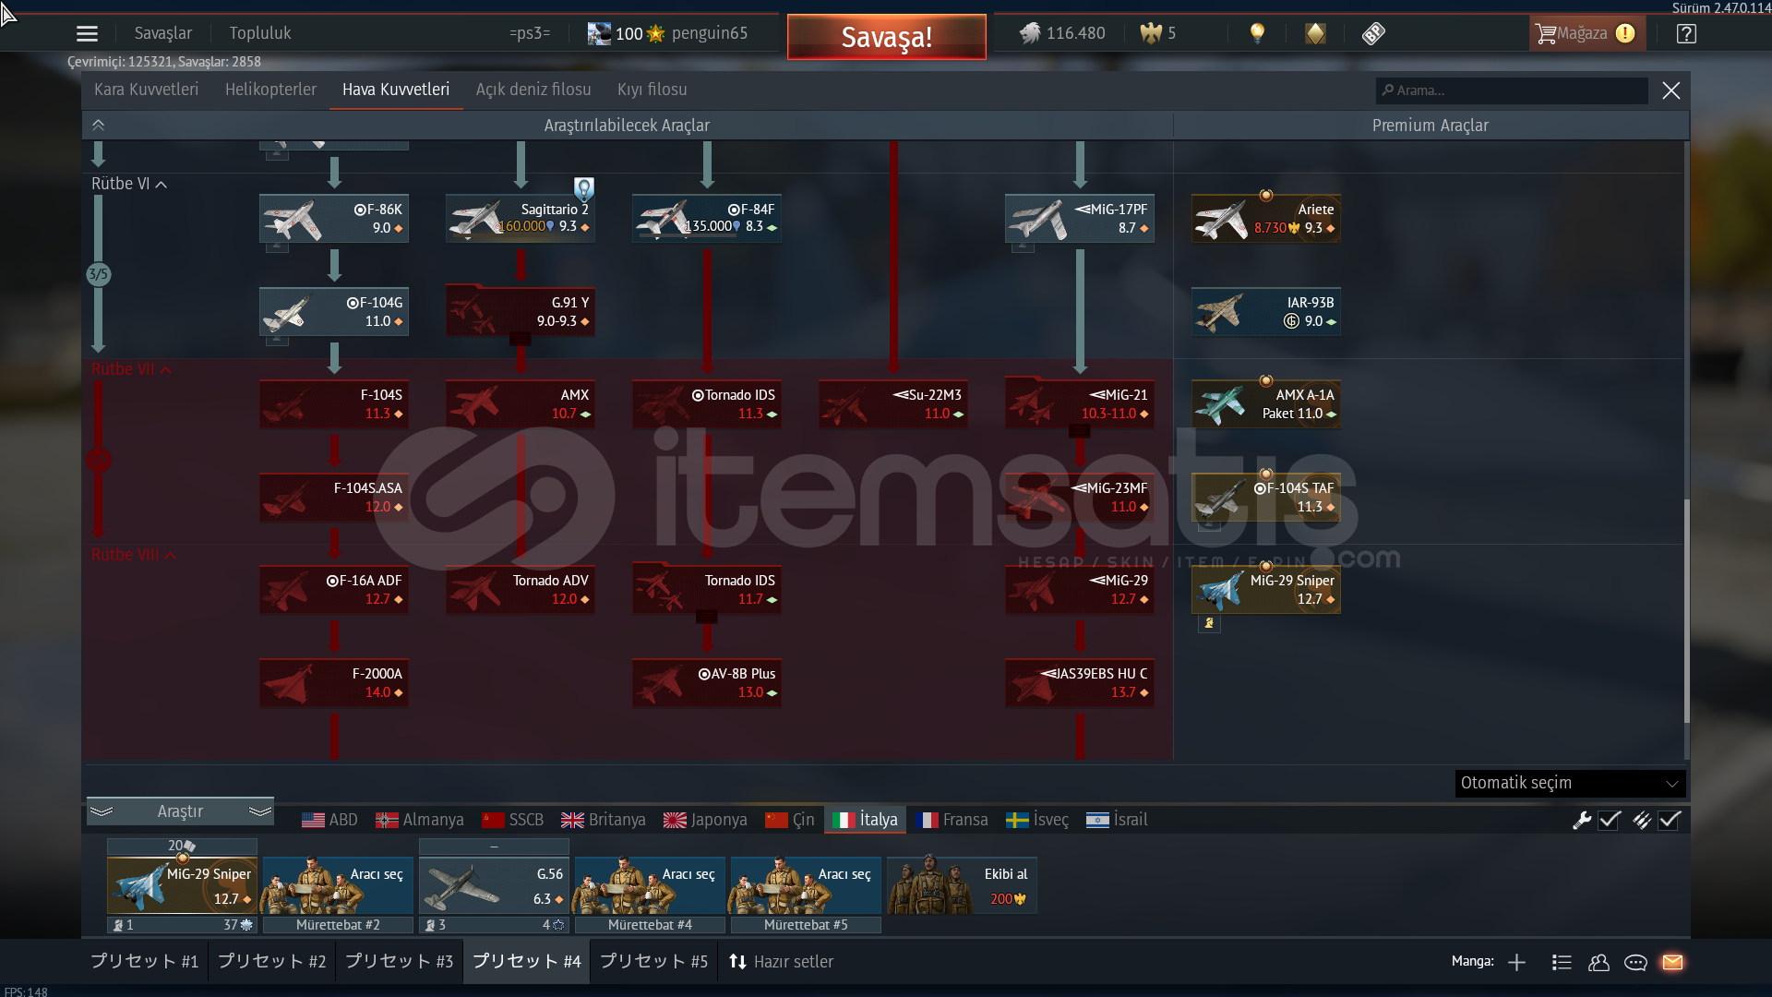Switch to Kara Kuvvetleri tab
1772x997 pixels.
(146, 90)
